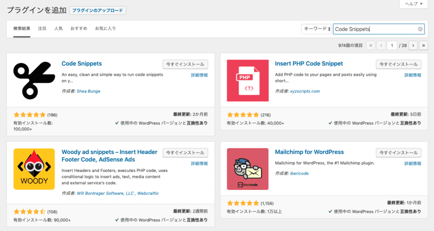Click the Mailchimp for WordPress star rating
434x231 pixels.
[243, 203]
